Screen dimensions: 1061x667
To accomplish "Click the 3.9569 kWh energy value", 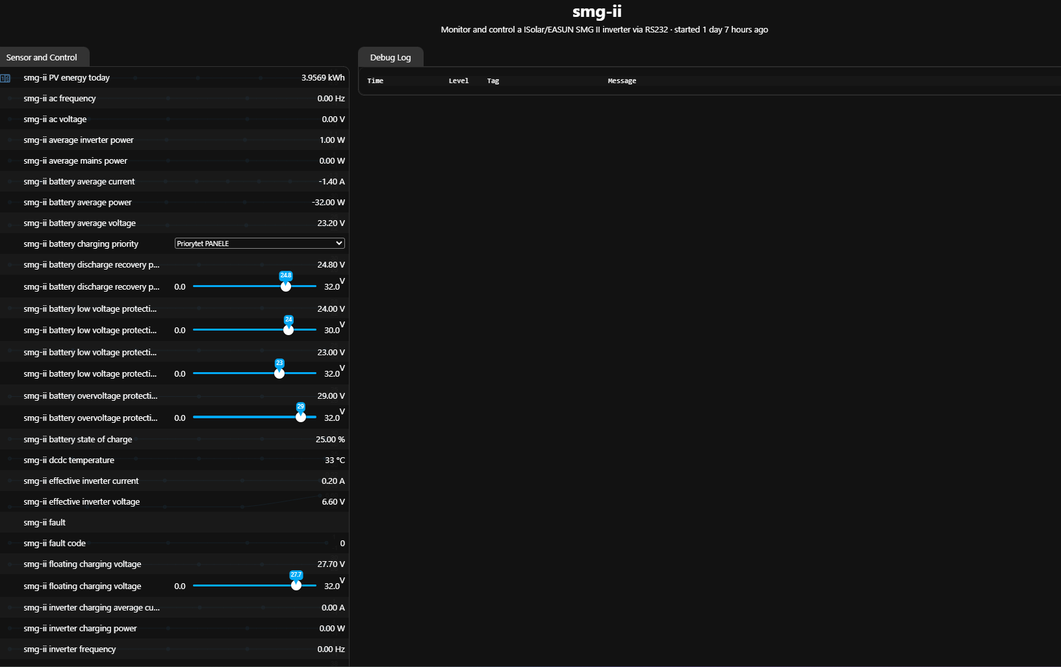I will pos(323,78).
